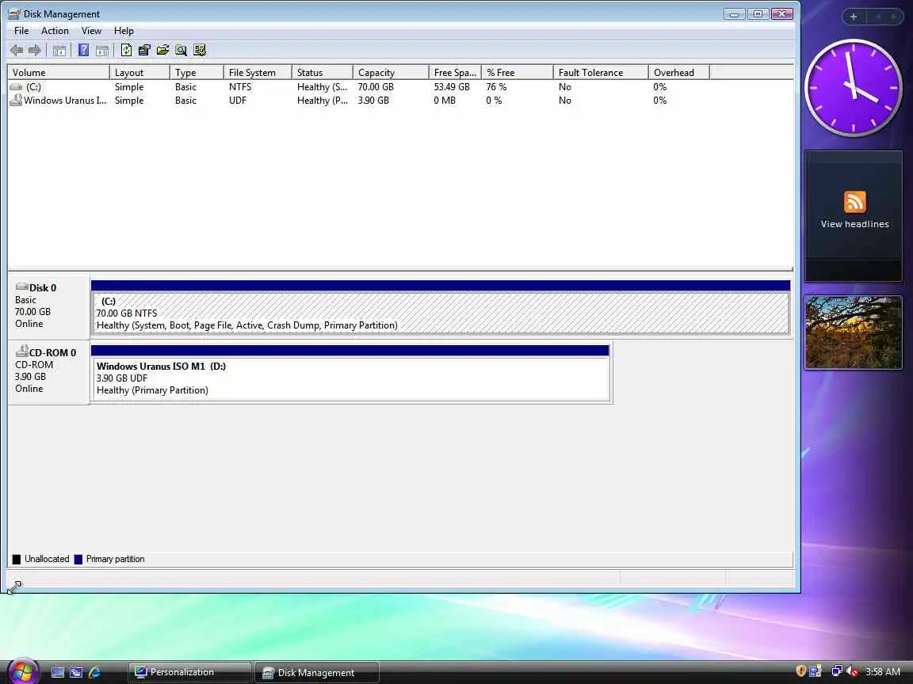Click the 53.49 GB free space cell

[x=452, y=86]
